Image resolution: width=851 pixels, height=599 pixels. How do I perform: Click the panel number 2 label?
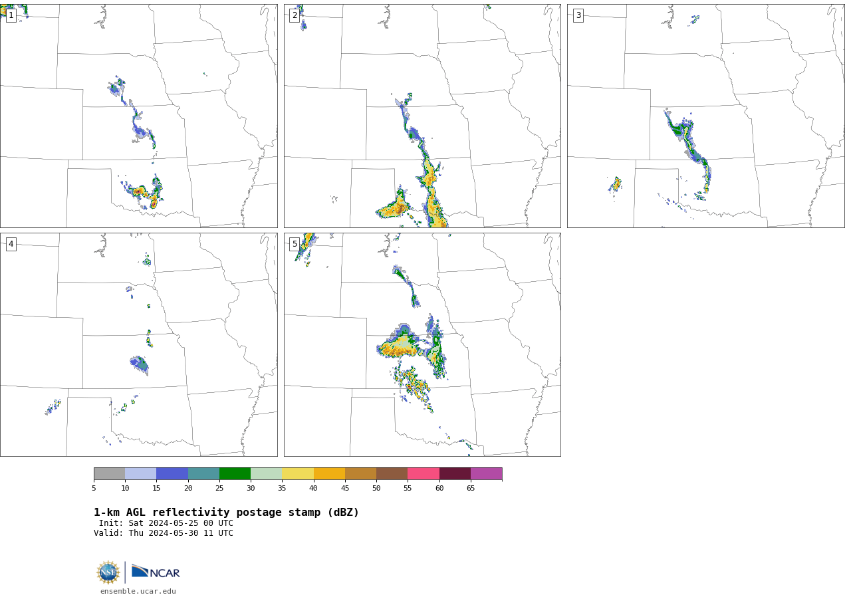coord(295,15)
